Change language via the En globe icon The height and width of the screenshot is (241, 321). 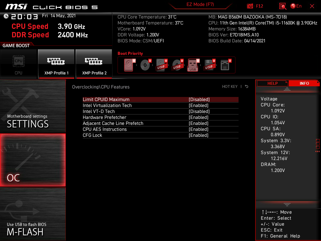(x=296, y=6)
